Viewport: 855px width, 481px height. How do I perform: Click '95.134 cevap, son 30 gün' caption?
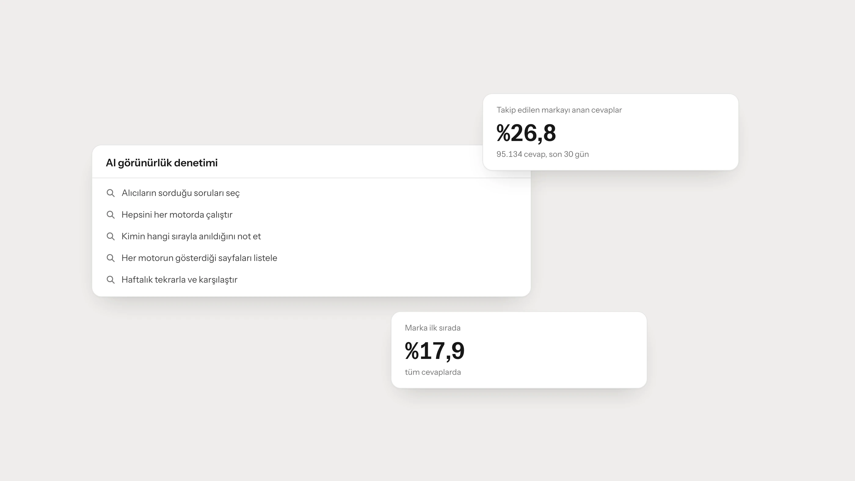click(x=543, y=154)
